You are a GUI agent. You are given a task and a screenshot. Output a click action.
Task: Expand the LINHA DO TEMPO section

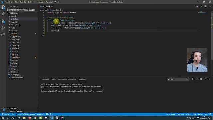tap(15, 111)
